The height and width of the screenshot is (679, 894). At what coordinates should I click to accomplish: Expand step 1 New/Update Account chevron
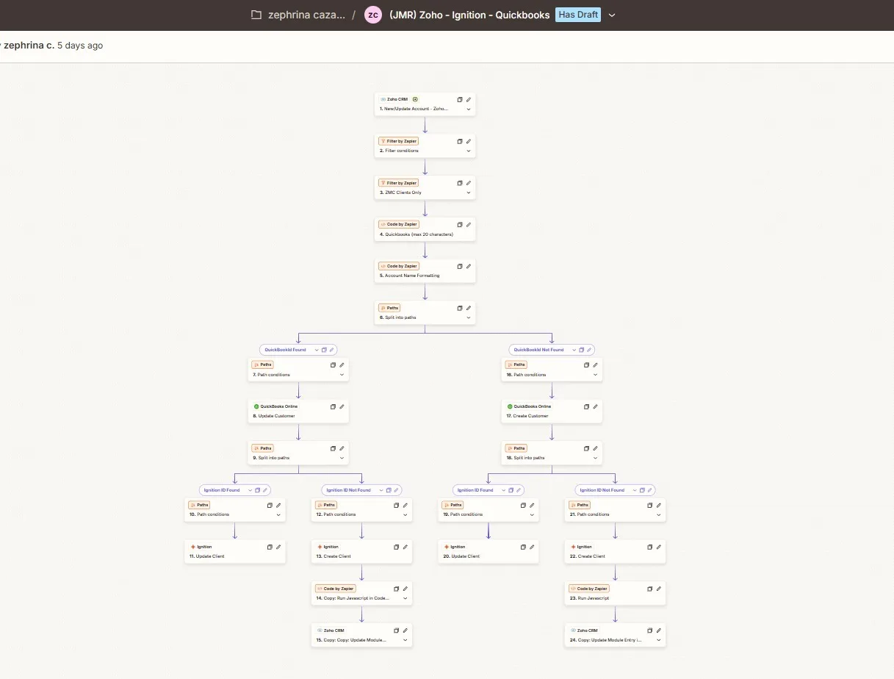tap(469, 109)
